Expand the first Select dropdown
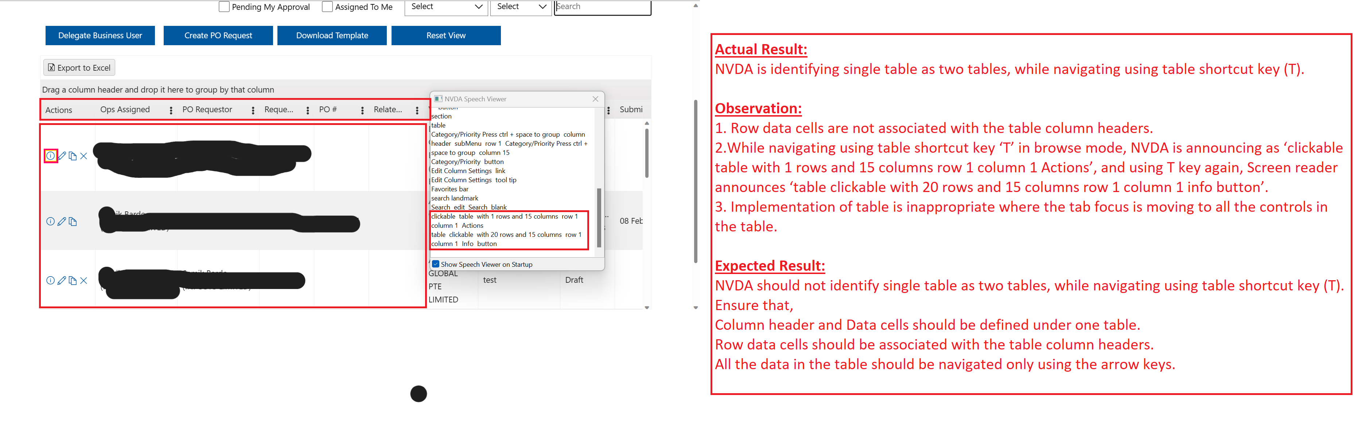The image size is (1370, 438). [446, 7]
